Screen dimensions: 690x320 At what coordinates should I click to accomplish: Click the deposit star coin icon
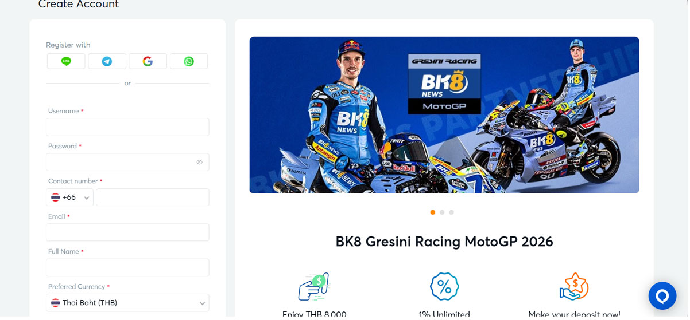click(x=574, y=287)
